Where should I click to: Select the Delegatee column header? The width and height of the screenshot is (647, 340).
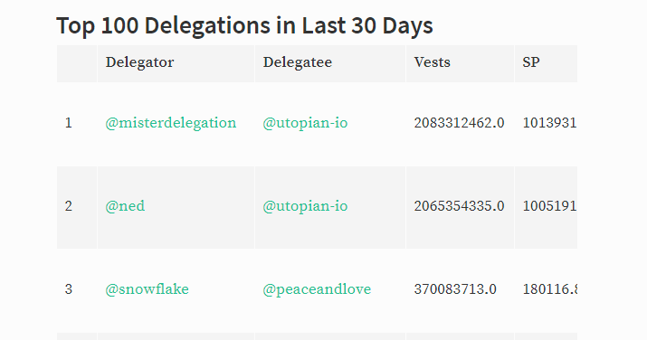298,62
